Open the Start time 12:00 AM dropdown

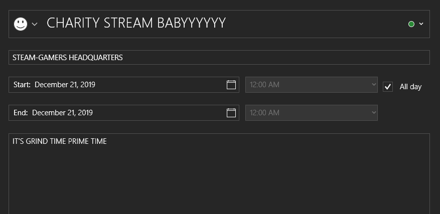tap(312, 85)
